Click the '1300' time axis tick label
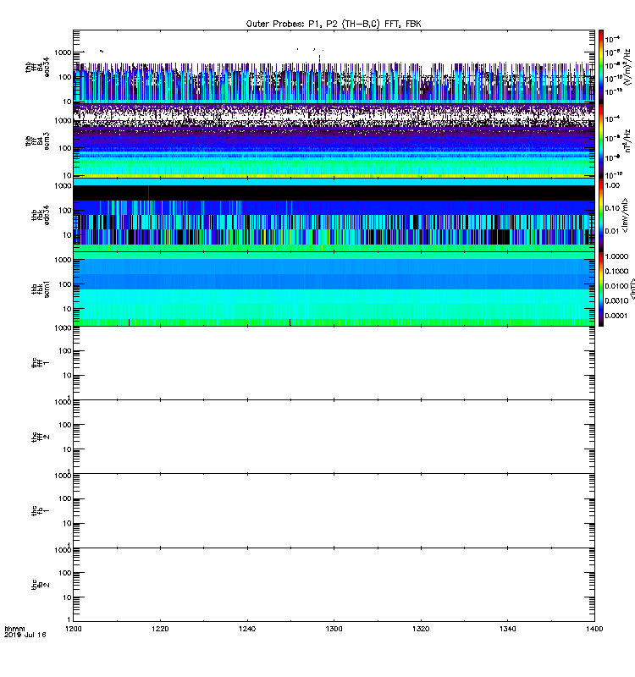This screenshot has width=635, height=677. point(334,629)
